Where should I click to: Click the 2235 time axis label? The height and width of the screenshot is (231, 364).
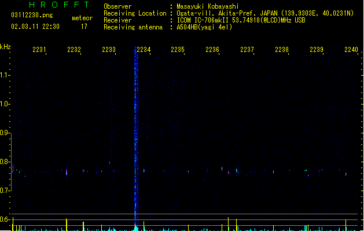[x=178, y=50]
